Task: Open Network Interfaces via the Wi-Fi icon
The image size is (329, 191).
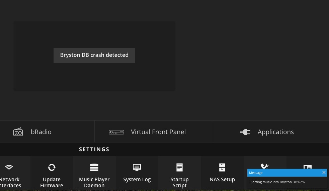Action: coord(9,167)
